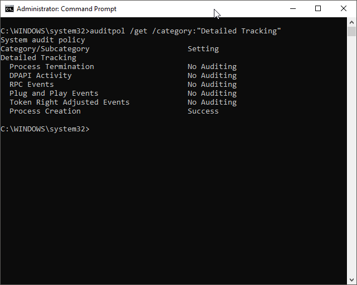
Task: Open the Command Prompt system menu icon
Action: (9, 9)
